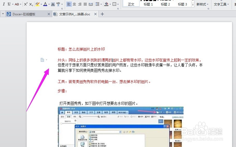Toggle underline formatting
The image size is (236, 147).
click(x=9, y=4)
